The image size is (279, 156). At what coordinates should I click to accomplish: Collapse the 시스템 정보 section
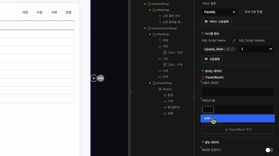[203, 34]
